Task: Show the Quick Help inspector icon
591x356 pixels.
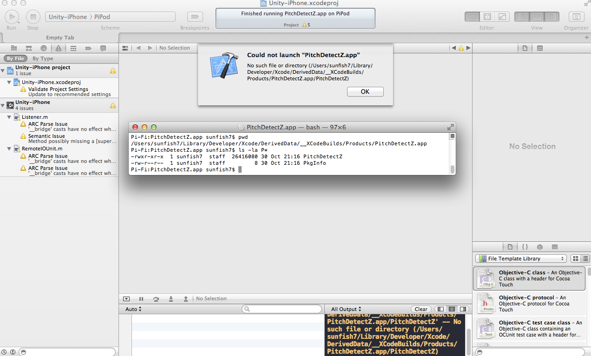Action: [x=539, y=48]
